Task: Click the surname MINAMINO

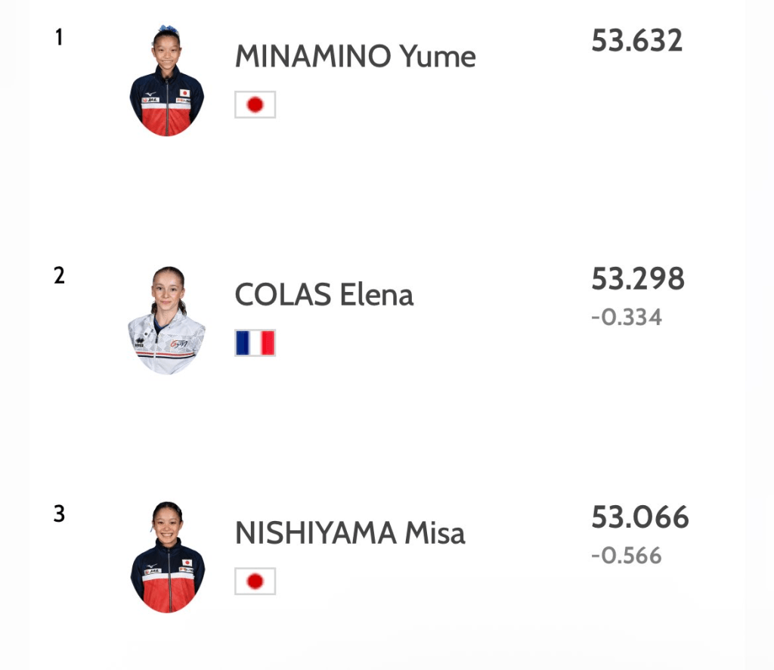Action: click(x=313, y=57)
